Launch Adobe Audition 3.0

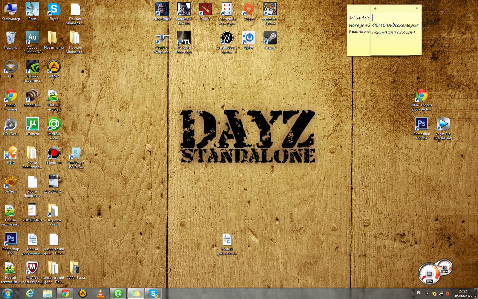pos(32,42)
